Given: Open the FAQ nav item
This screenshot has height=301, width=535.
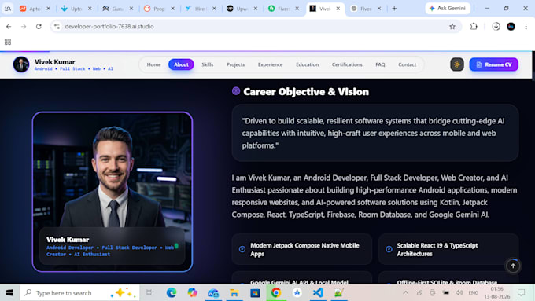Looking at the screenshot, I should tap(380, 64).
